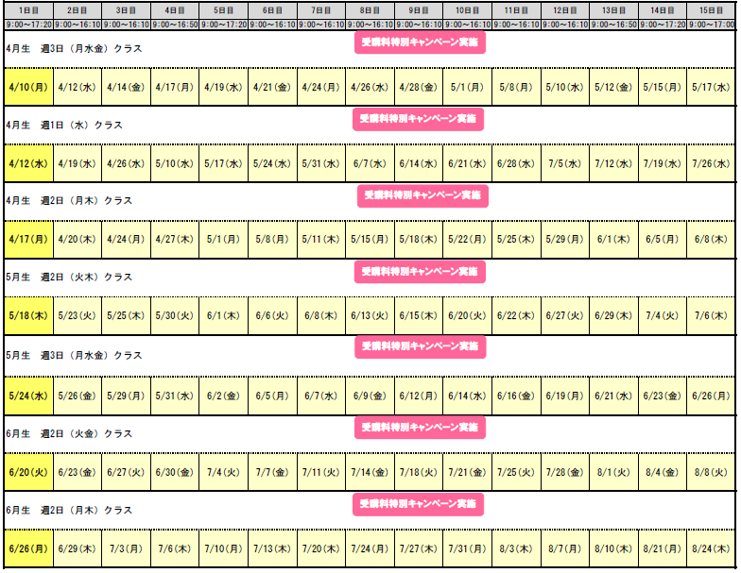Click the 4/21(金) date cell
741x573 pixels.
pos(272,87)
